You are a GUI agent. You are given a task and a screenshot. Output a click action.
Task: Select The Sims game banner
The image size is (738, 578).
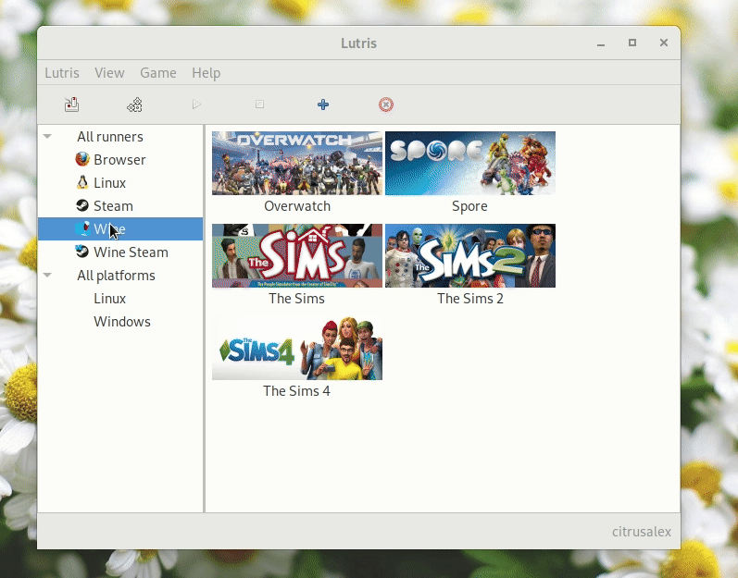point(297,255)
